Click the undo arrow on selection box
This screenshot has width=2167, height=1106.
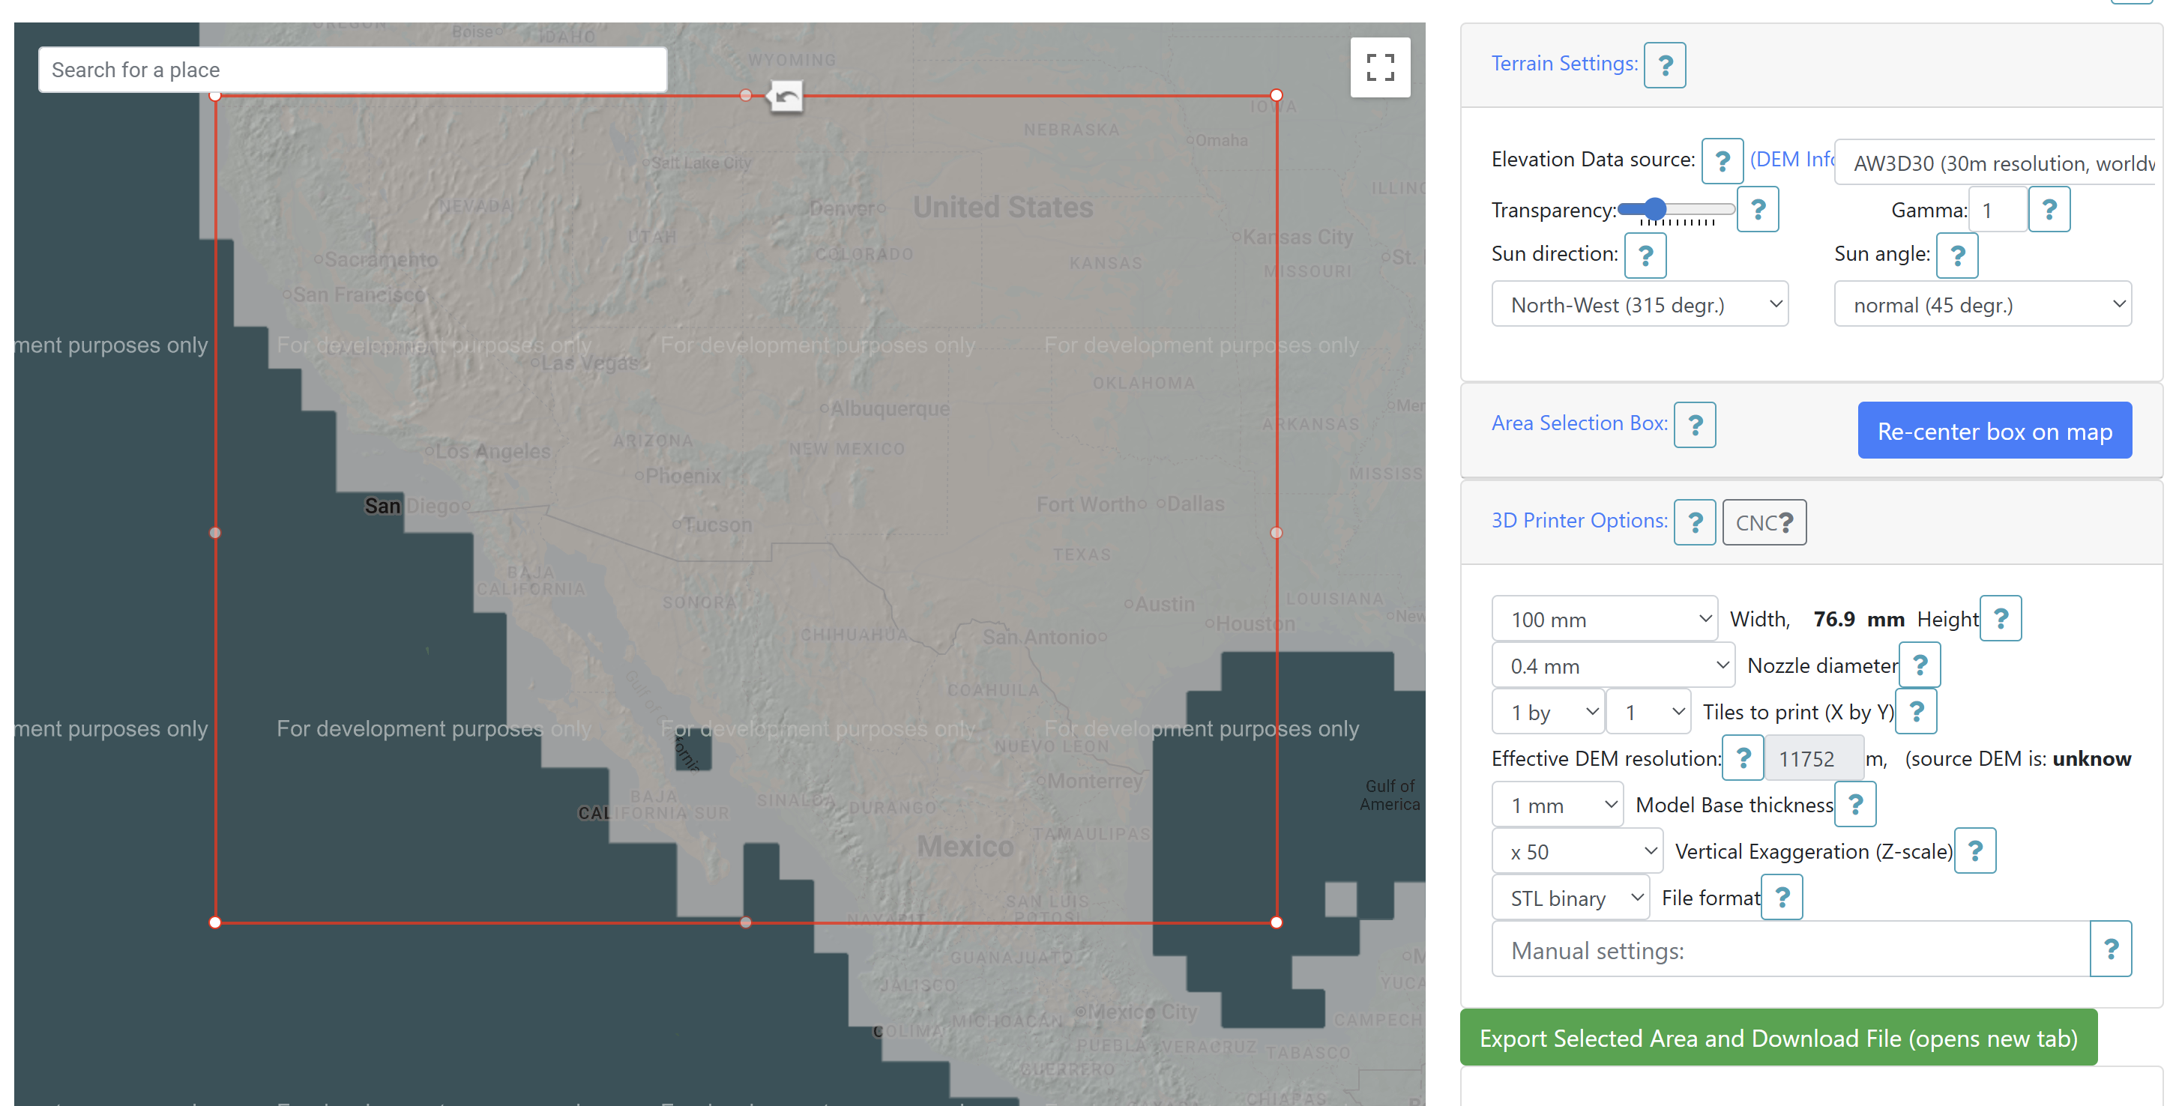click(786, 97)
